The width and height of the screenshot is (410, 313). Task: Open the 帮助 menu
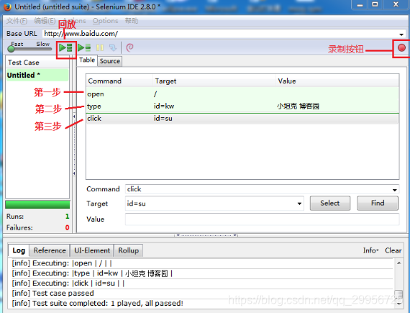coord(131,21)
